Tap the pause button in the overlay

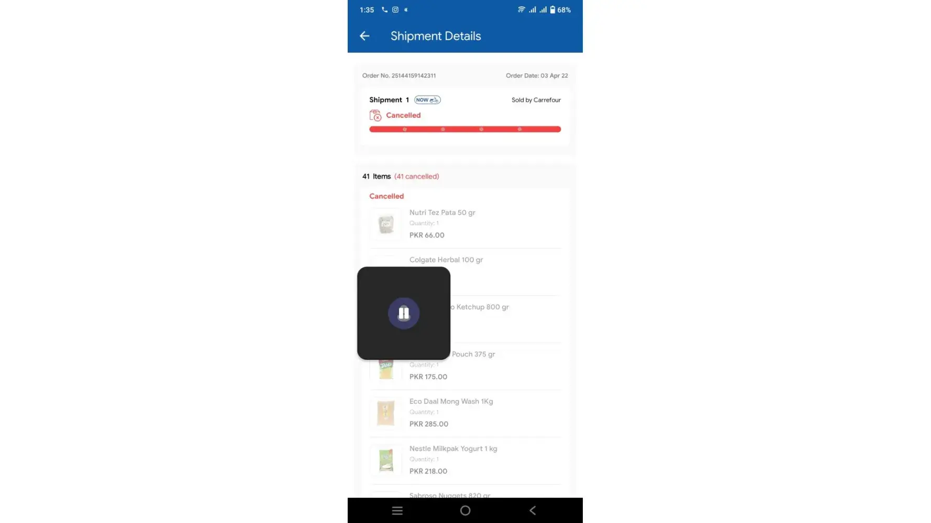(x=404, y=313)
